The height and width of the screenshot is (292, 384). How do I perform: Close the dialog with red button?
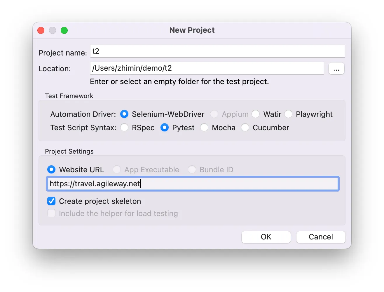coord(41,30)
